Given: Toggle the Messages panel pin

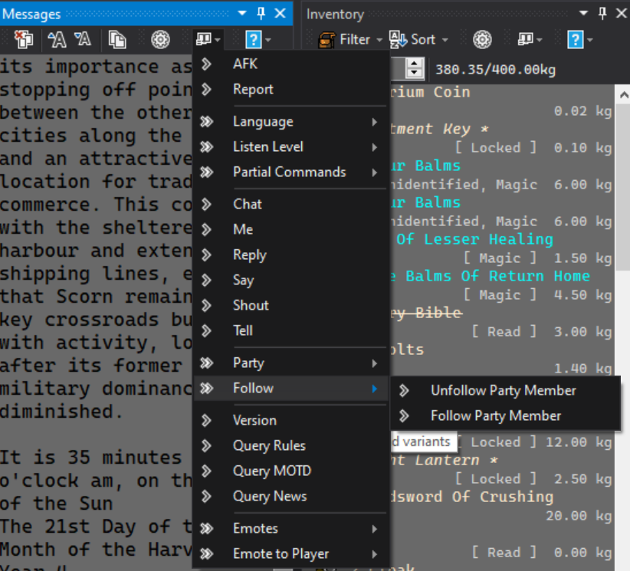Looking at the screenshot, I should tap(261, 13).
